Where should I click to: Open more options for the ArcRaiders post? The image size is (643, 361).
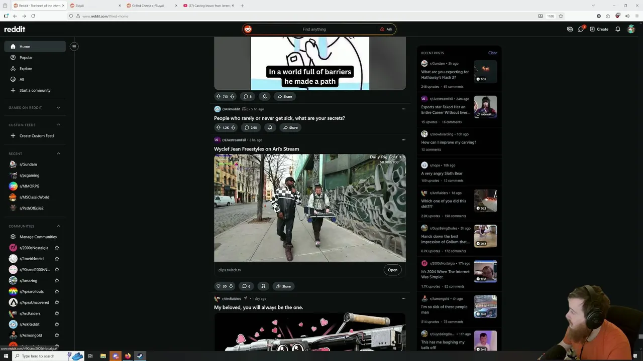[x=403, y=298]
